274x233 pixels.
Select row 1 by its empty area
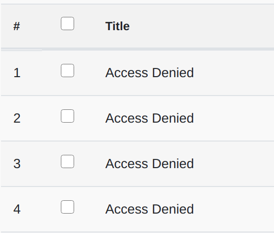click(x=234, y=73)
